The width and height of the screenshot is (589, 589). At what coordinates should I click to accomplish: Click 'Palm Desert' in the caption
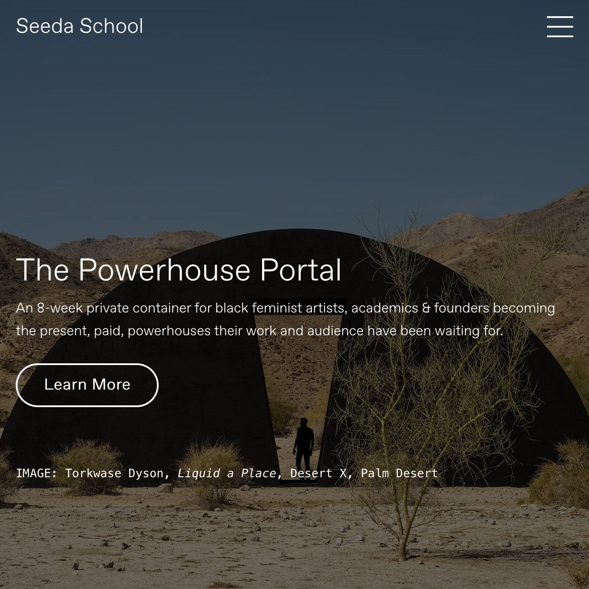point(399,473)
